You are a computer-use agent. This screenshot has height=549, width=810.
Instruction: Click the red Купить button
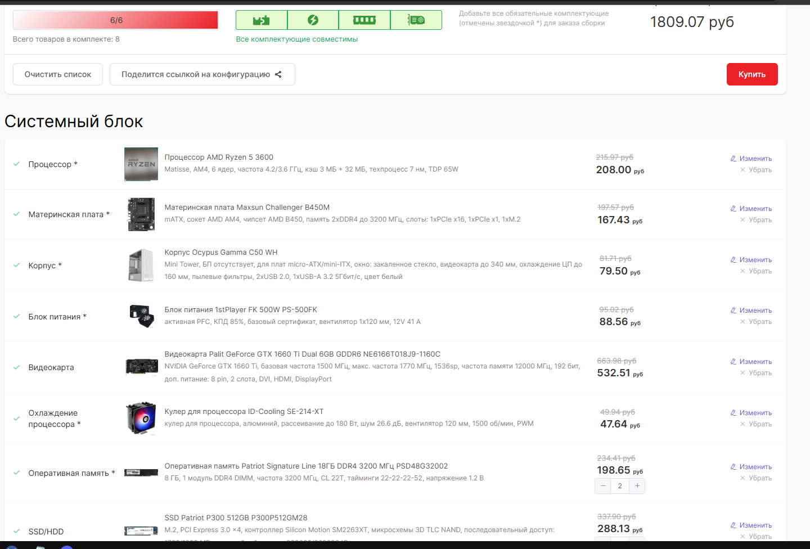click(x=752, y=74)
